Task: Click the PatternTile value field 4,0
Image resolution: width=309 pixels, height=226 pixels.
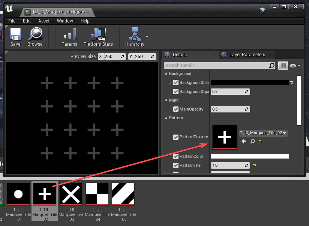Action: pos(230,165)
